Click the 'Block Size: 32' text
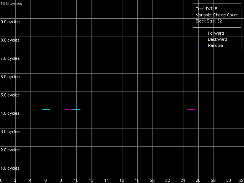 pyautogui.click(x=209, y=21)
